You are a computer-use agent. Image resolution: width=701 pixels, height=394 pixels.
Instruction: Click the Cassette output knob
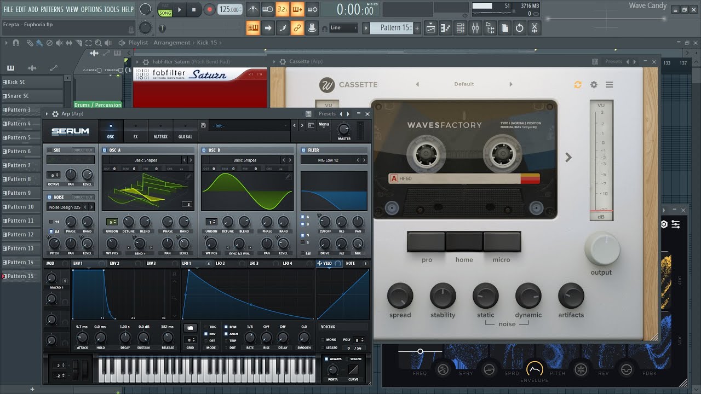[x=602, y=248]
